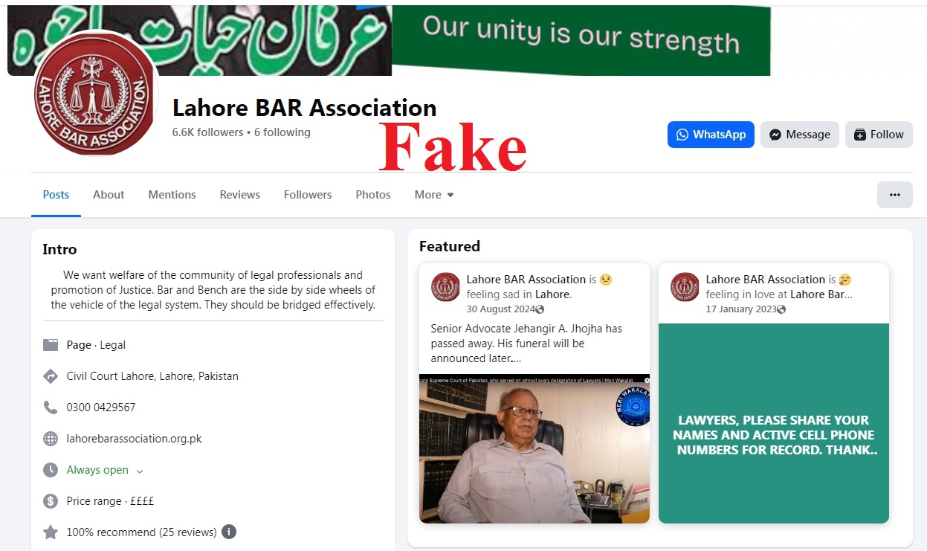Click page avatar in 30 August post
This screenshot has height=551, width=927.
point(445,286)
